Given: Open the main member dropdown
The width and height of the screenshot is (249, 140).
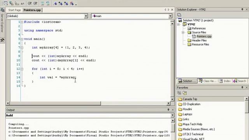Looking at the screenshot, I should coord(170,16).
